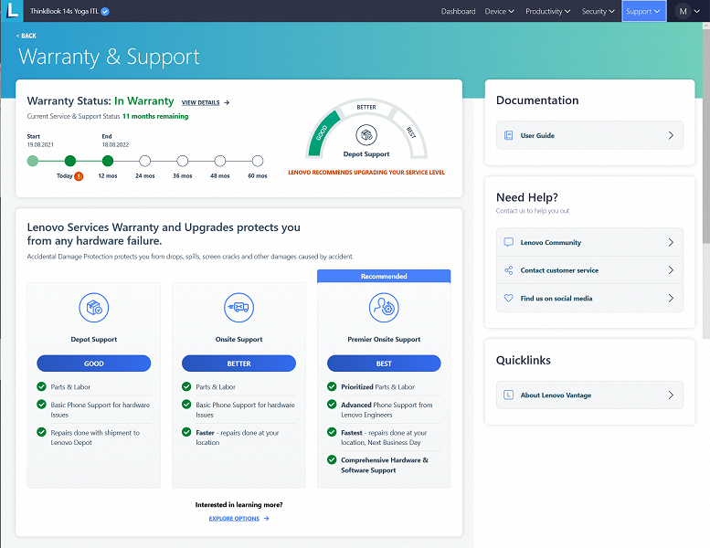Click the 60 mos timeline marker
710x548 pixels.
[258, 161]
